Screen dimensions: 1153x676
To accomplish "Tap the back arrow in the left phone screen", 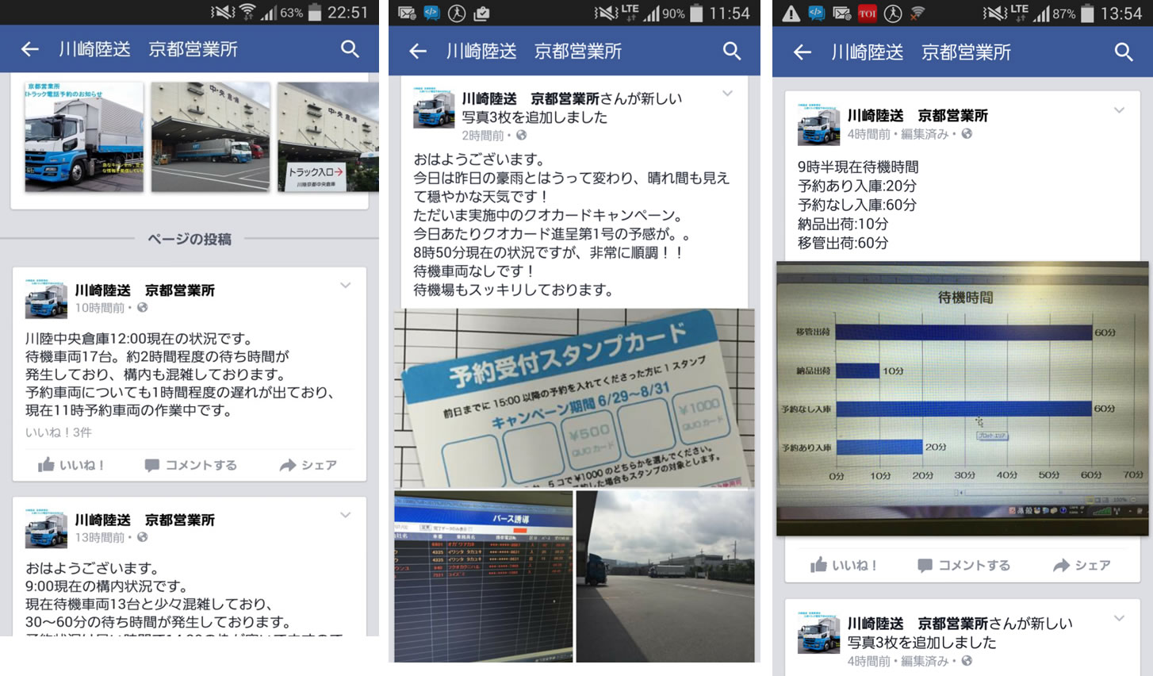I will point(30,49).
